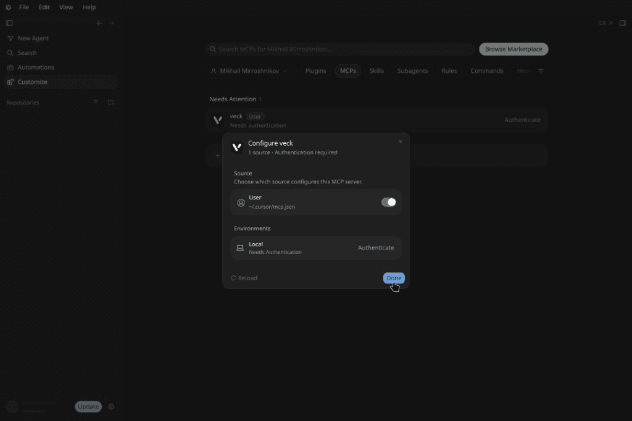Image resolution: width=632 pixels, height=421 pixels.
Task: Click Authenticate for the Local environment
Action: 376,248
